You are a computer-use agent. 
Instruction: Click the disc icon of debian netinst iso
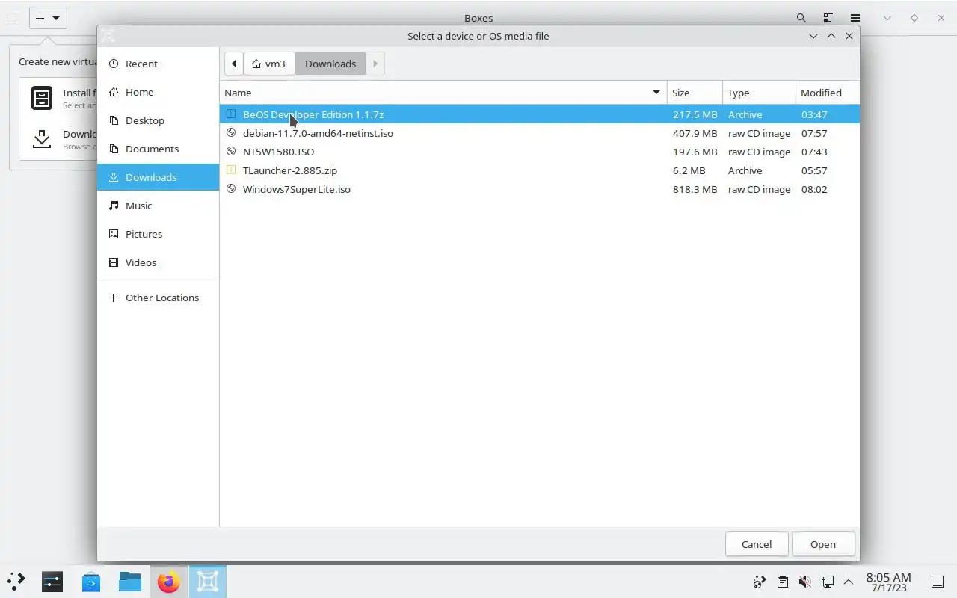coord(231,133)
